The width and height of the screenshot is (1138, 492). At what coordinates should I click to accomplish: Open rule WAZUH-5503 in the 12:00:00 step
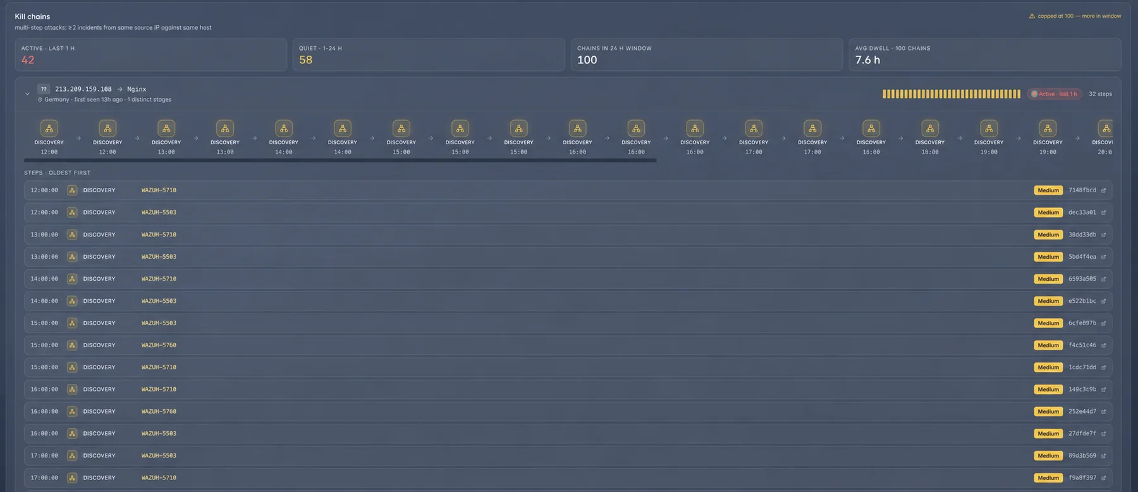point(159,212)
